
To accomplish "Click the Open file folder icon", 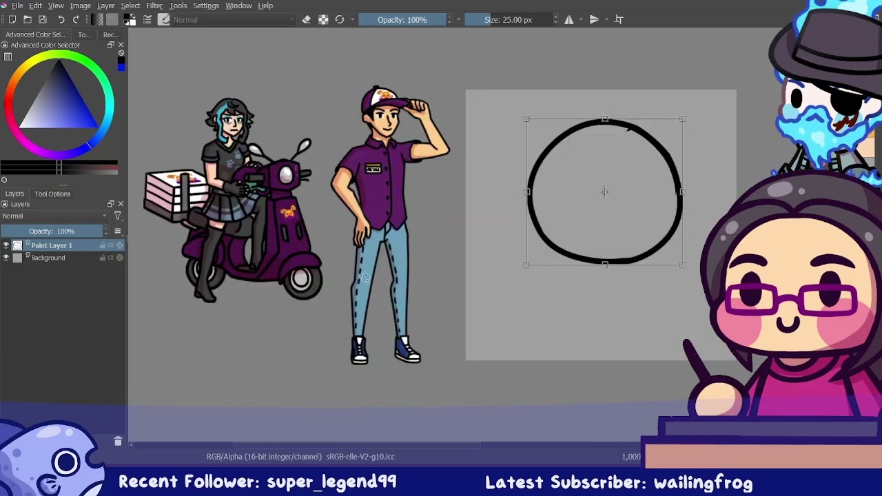I will click(x=28, y=20).
